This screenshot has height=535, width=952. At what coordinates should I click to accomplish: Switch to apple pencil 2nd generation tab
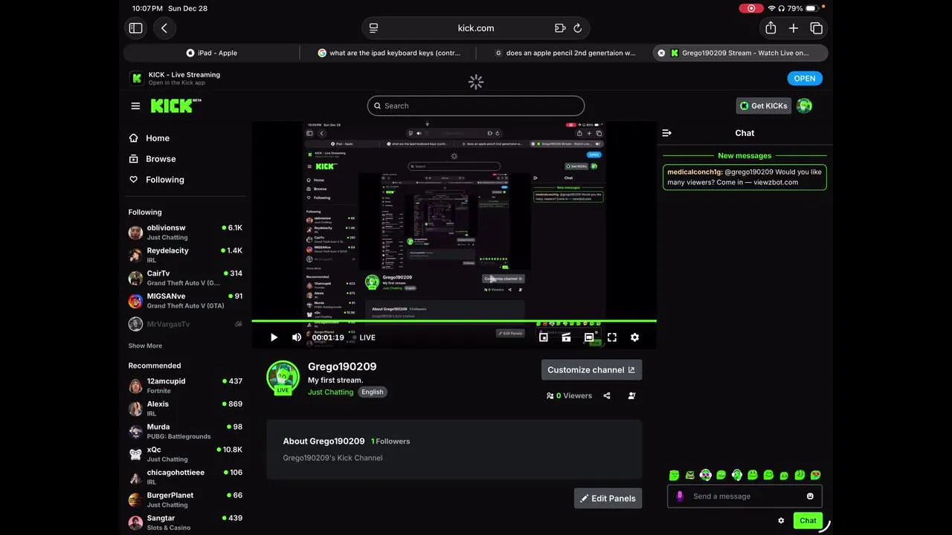coord(565,53)
